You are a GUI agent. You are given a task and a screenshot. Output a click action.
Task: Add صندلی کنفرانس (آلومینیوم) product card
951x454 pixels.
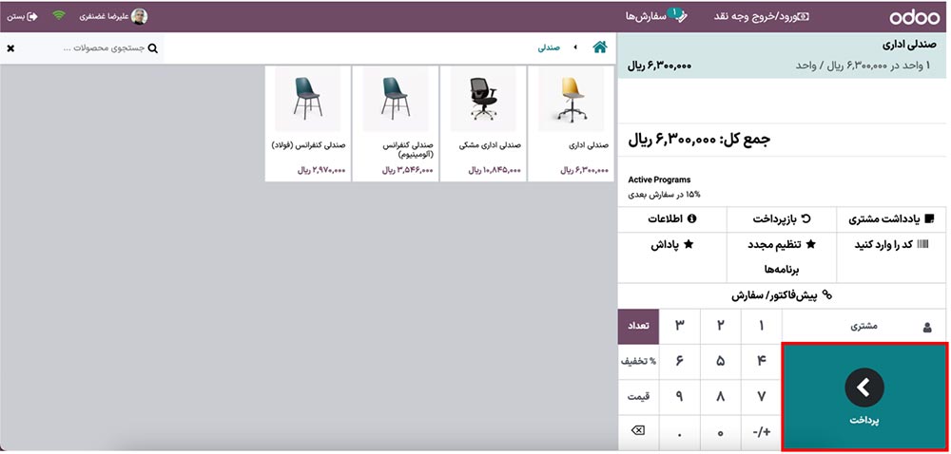tap(396, 123)
